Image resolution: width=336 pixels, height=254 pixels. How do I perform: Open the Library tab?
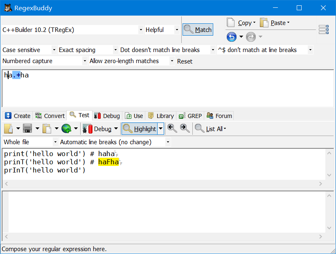[161, 116]
